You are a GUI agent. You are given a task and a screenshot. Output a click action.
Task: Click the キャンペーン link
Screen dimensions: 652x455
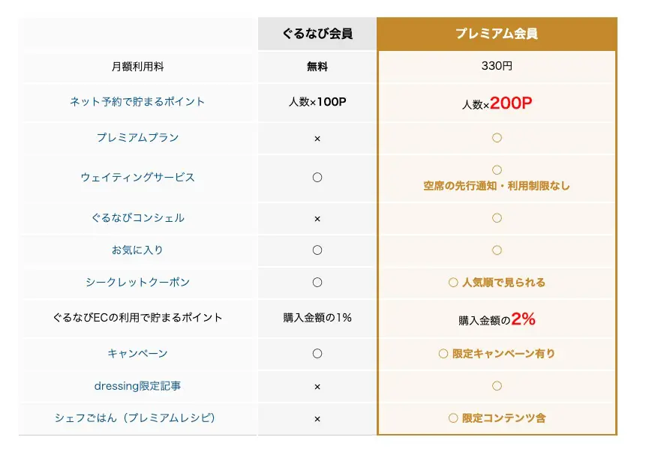click(137, 353)
